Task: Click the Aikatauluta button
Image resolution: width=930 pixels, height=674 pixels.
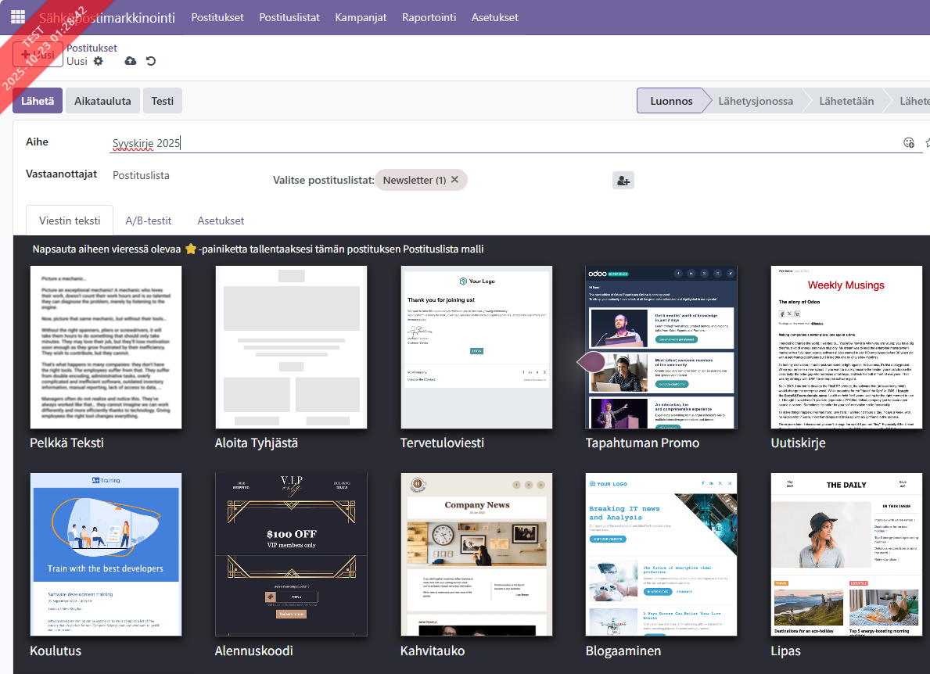Action: pos(102,101)
